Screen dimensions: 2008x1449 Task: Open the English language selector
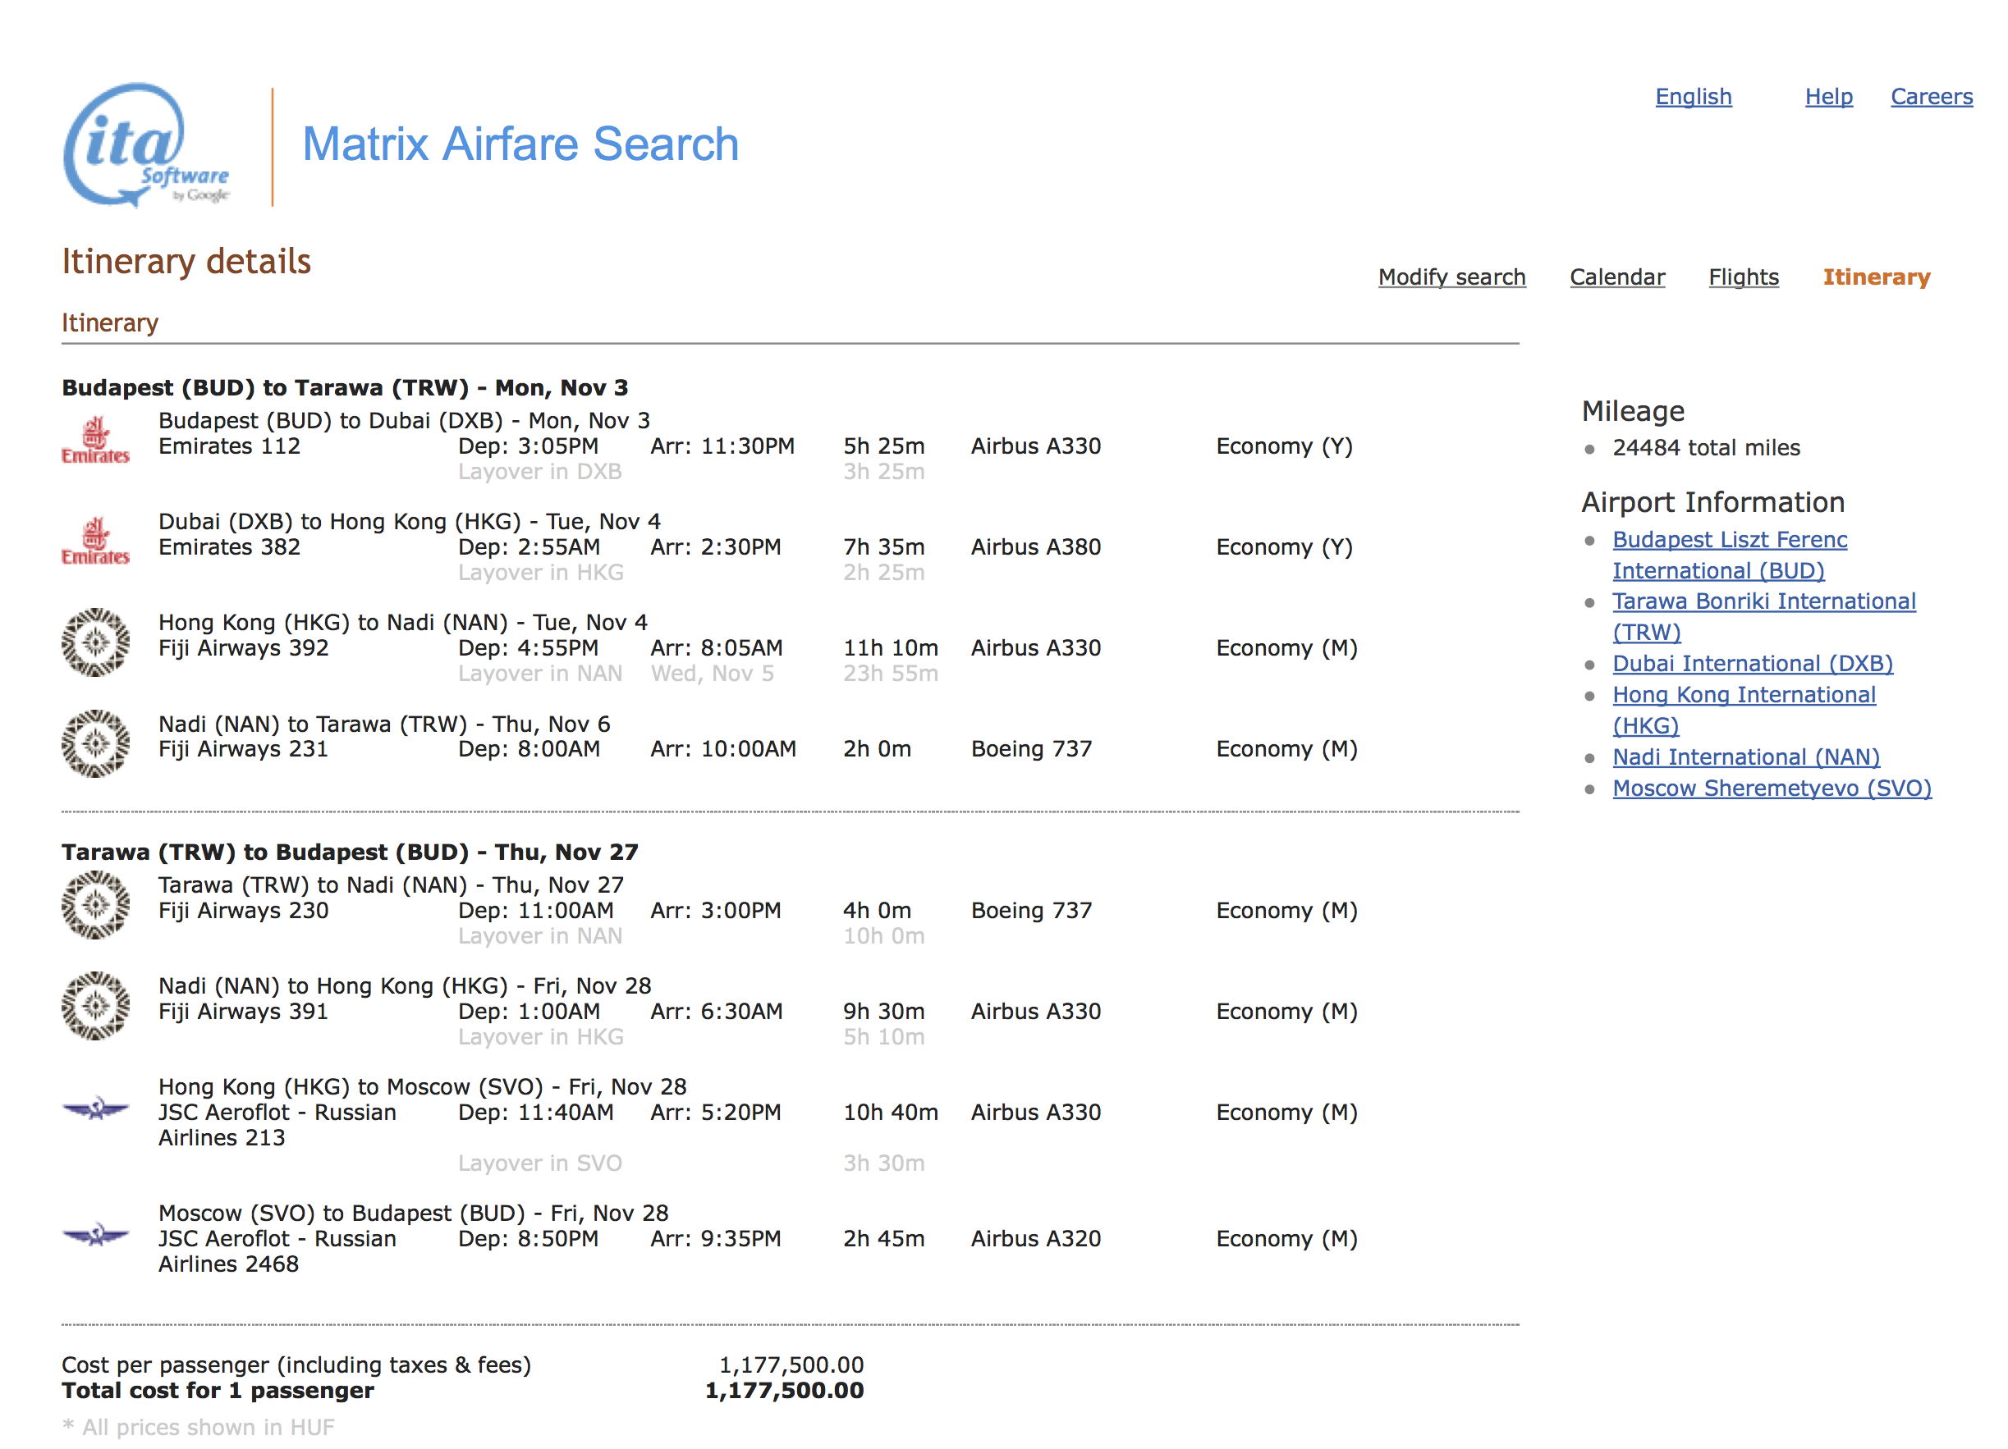[1693, 97]
